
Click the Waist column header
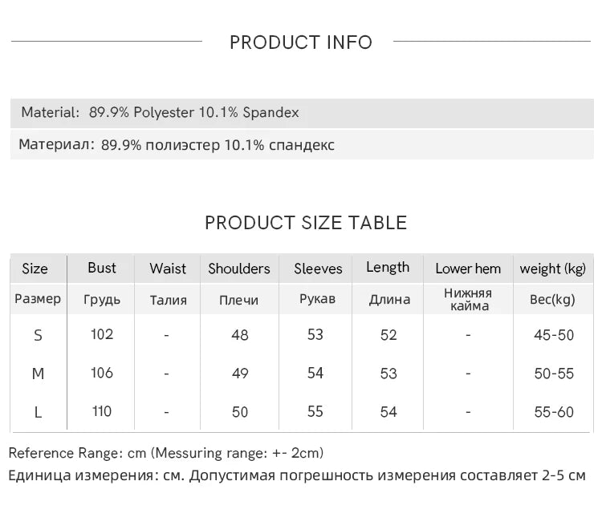(168, 269)
